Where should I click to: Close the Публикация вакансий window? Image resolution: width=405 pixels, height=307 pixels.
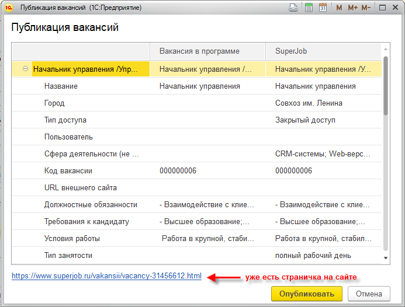[x=395, y=8]
